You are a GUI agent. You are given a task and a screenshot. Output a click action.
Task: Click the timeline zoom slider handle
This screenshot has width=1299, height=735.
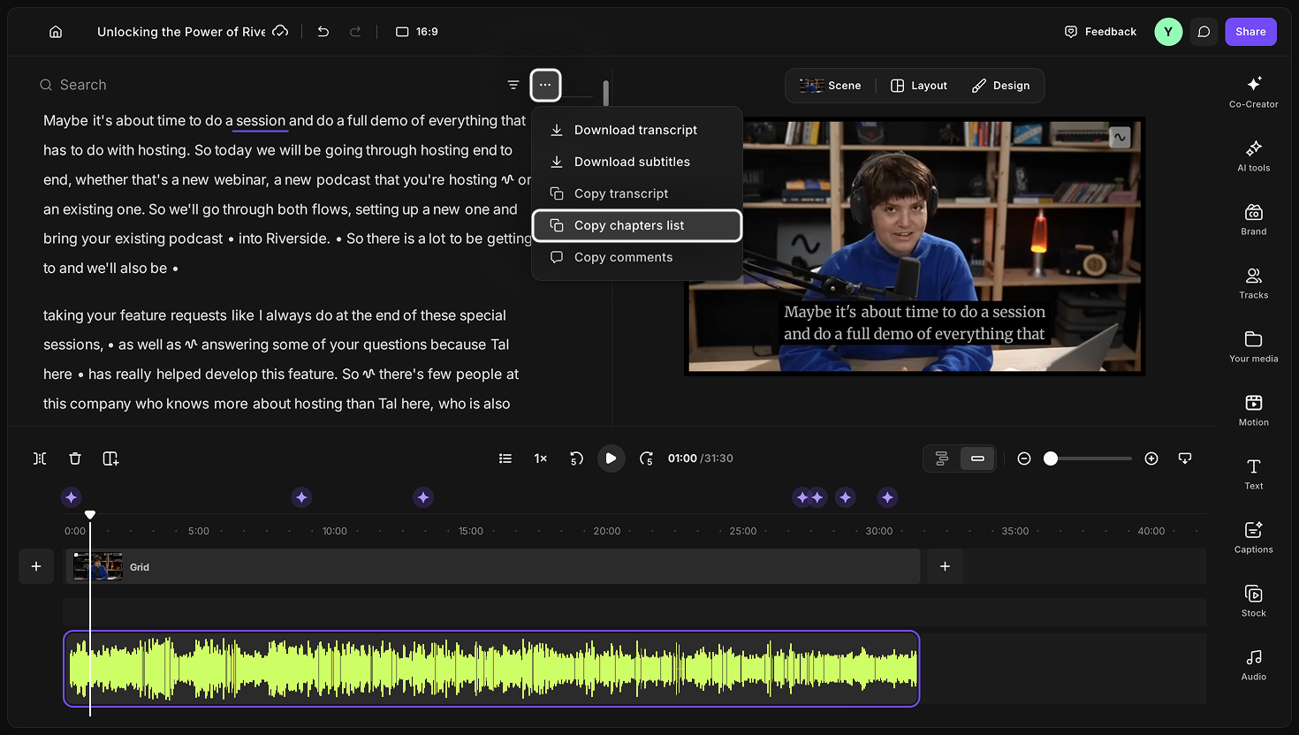(x=1051, y=458)
